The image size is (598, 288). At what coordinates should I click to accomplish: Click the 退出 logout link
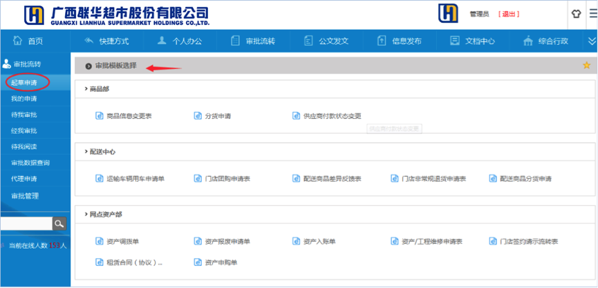point(508,14)
